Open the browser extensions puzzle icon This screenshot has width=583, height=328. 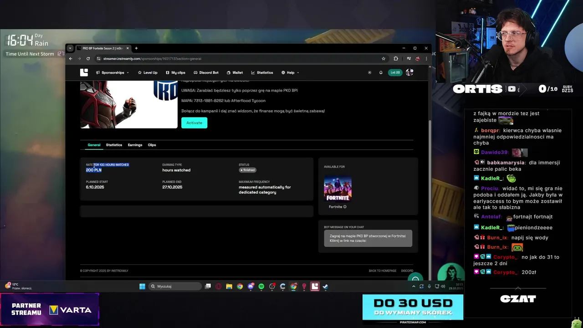pyautogui.click(x=396, y=58)
